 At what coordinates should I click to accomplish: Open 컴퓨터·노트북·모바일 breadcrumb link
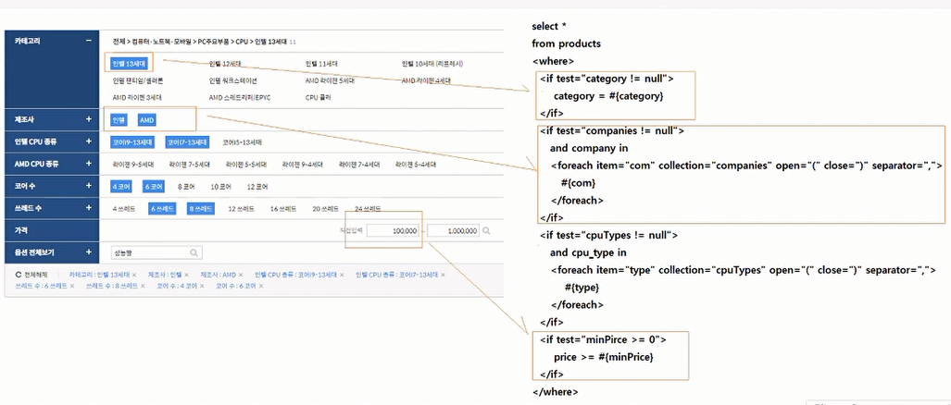tap(161, 42)
